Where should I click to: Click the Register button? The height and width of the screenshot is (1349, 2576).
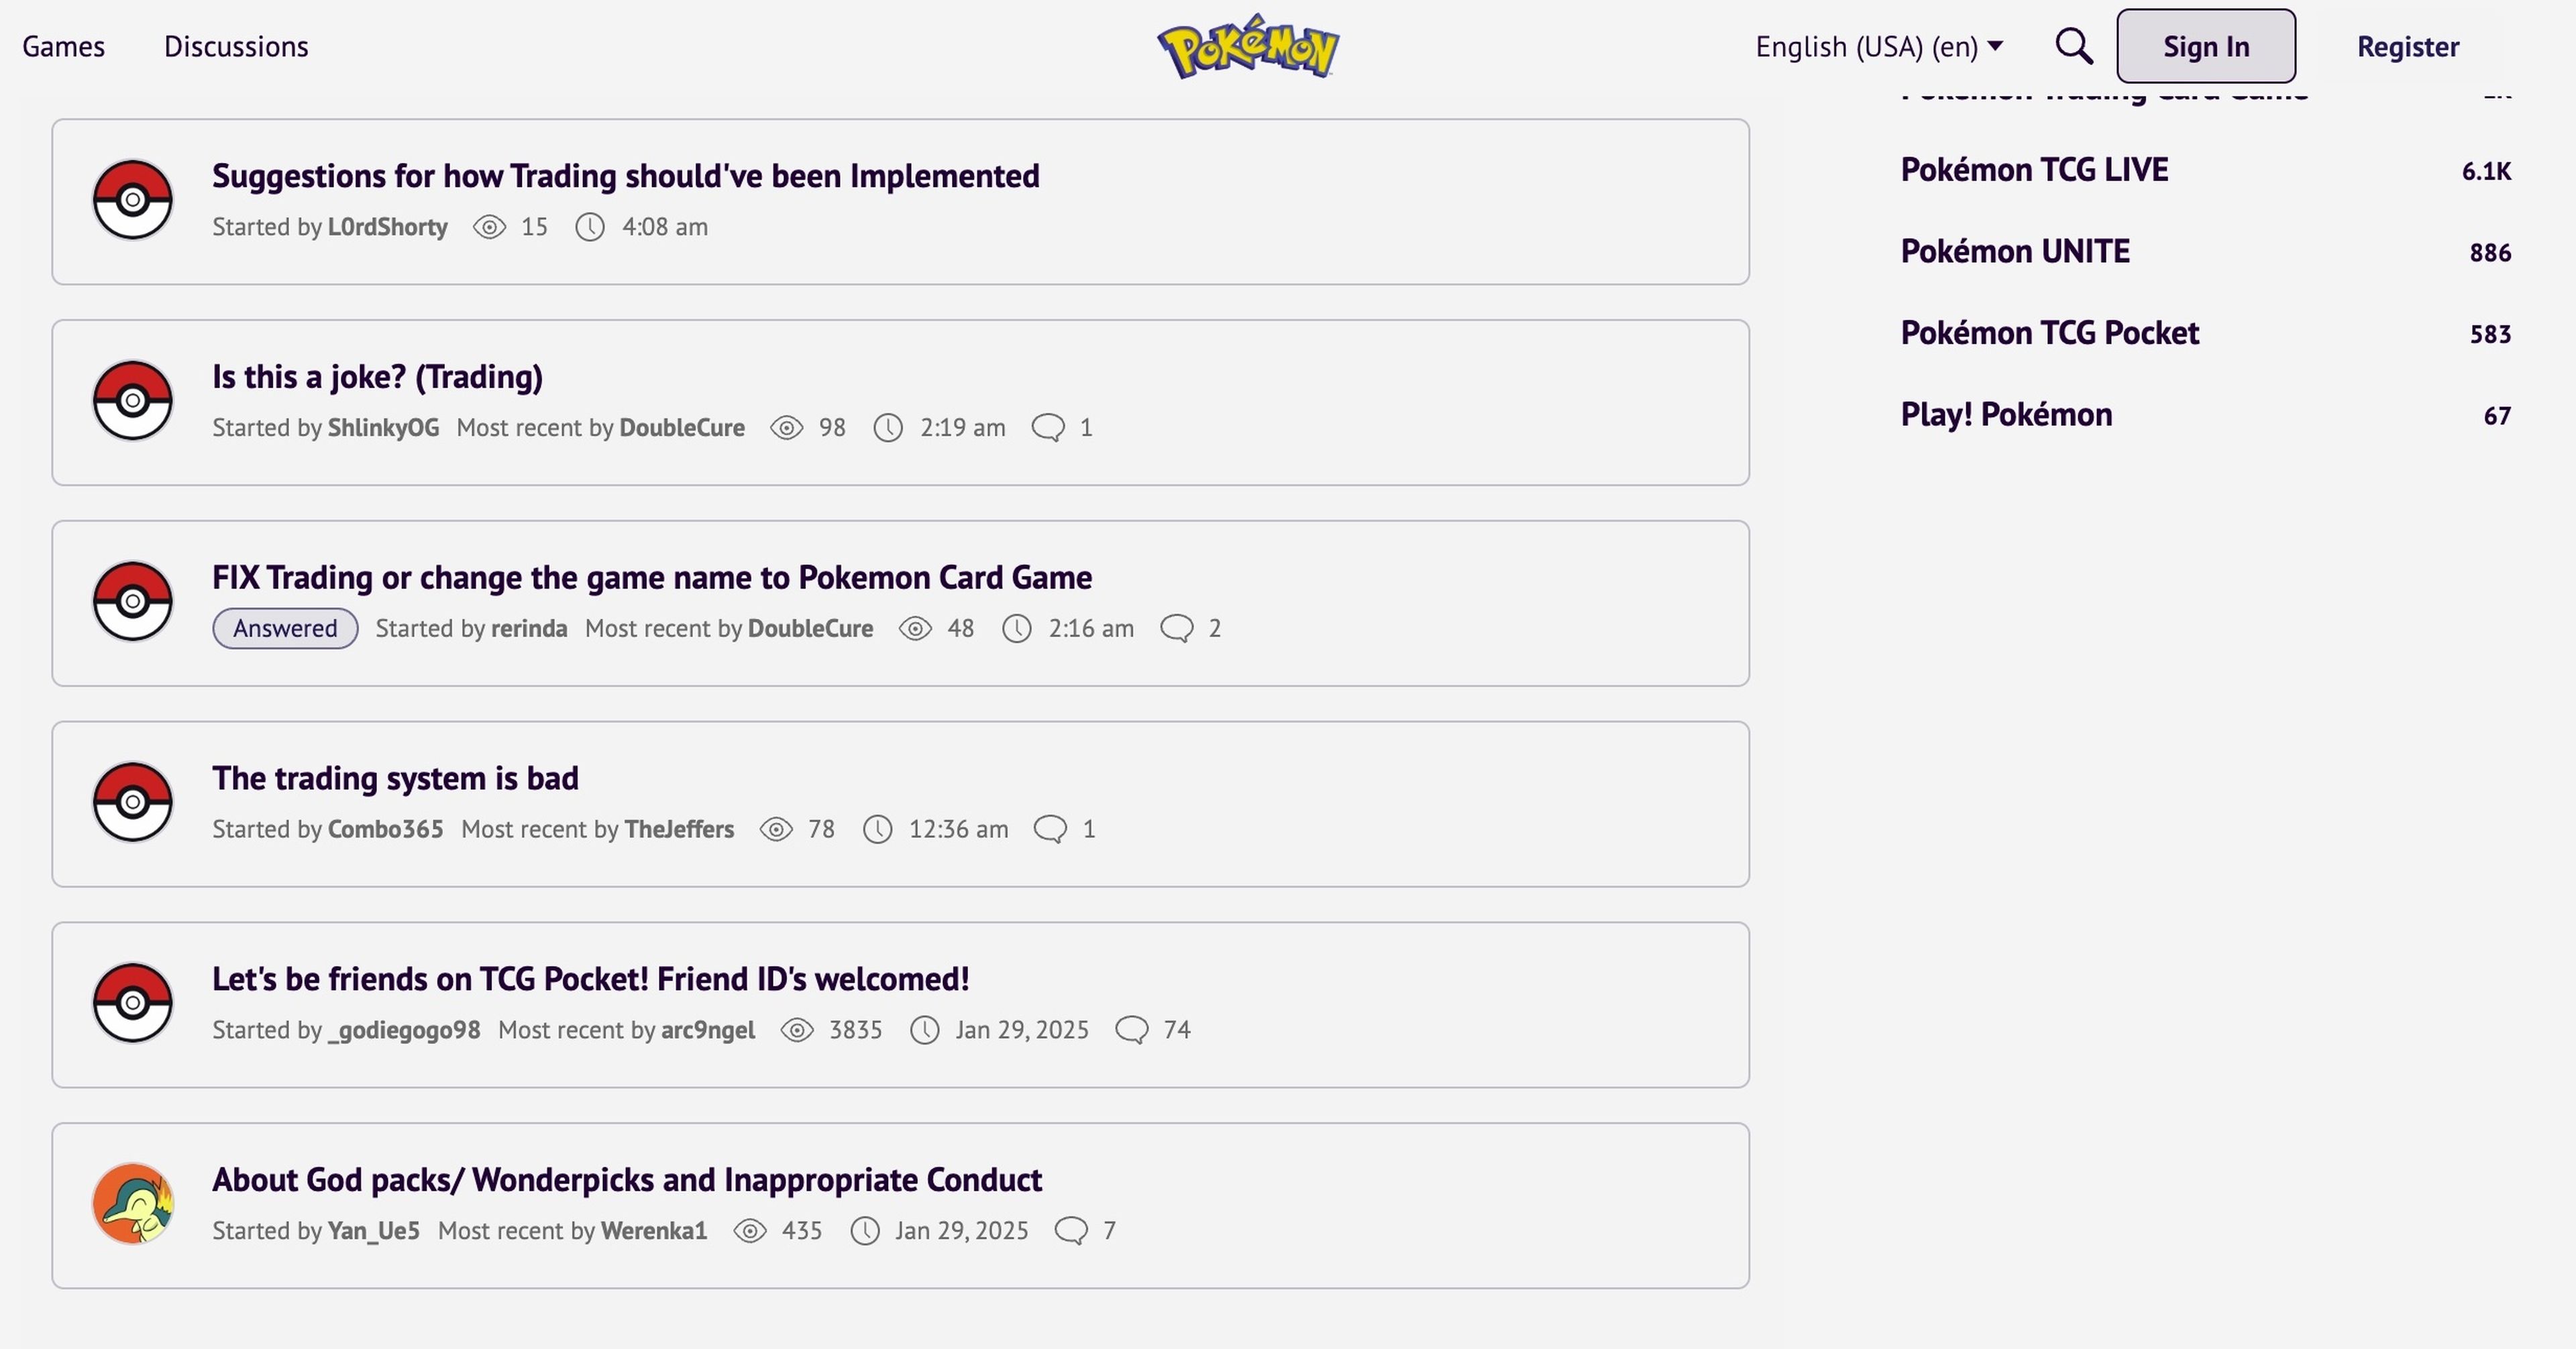pos(2408,46)
